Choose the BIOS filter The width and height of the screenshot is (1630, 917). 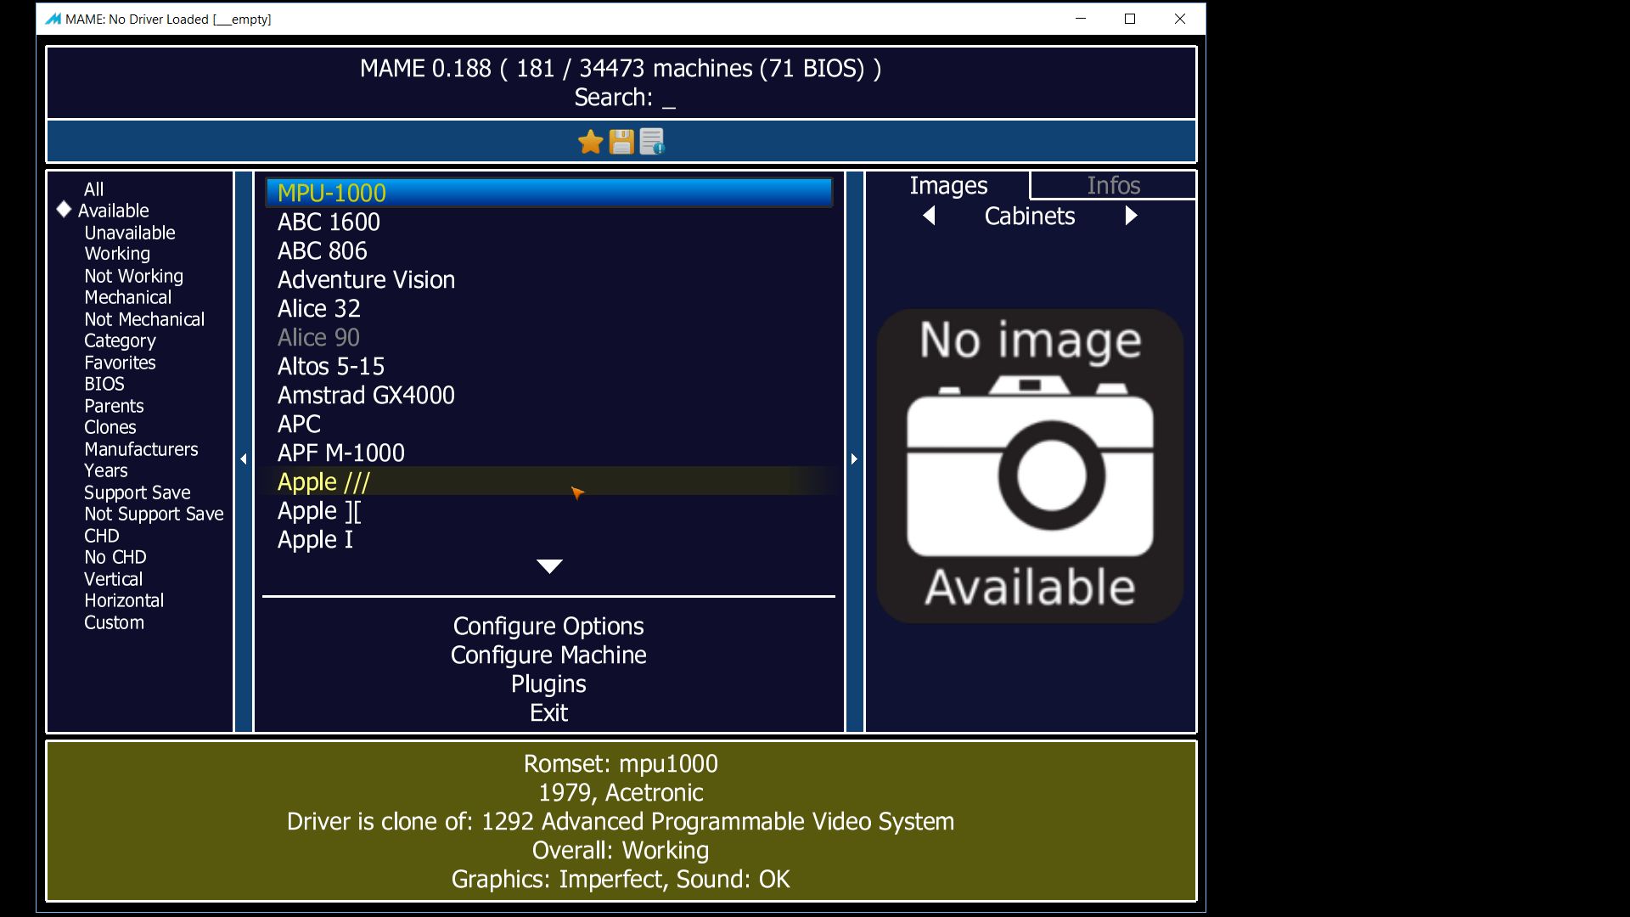(x=104, y=384)
